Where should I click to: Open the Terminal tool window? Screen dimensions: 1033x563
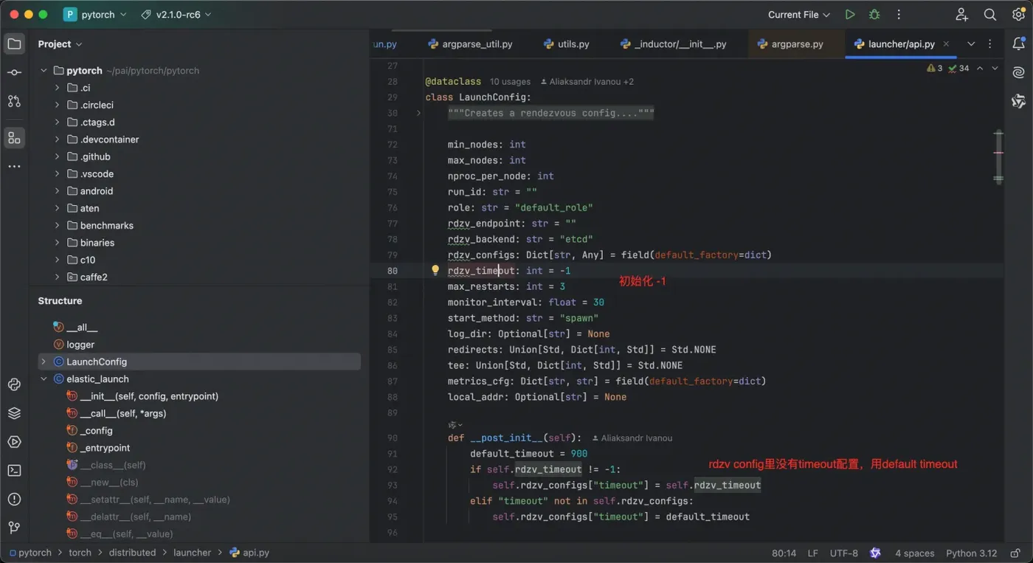click(14, 471)
